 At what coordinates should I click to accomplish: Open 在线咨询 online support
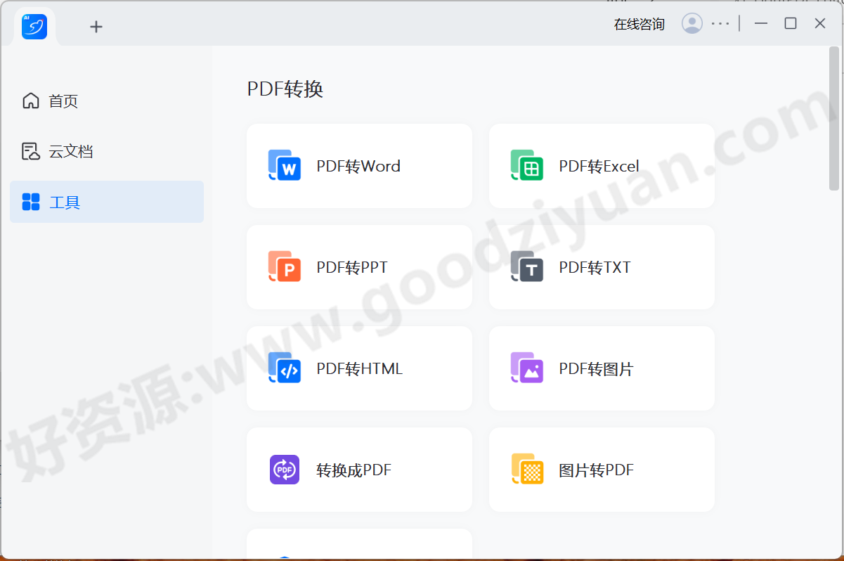[x=638, y=22]
